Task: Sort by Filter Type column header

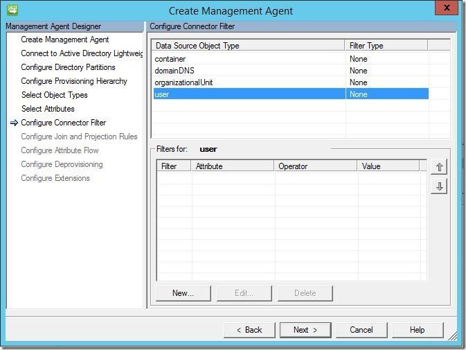Action: (386, 46)
